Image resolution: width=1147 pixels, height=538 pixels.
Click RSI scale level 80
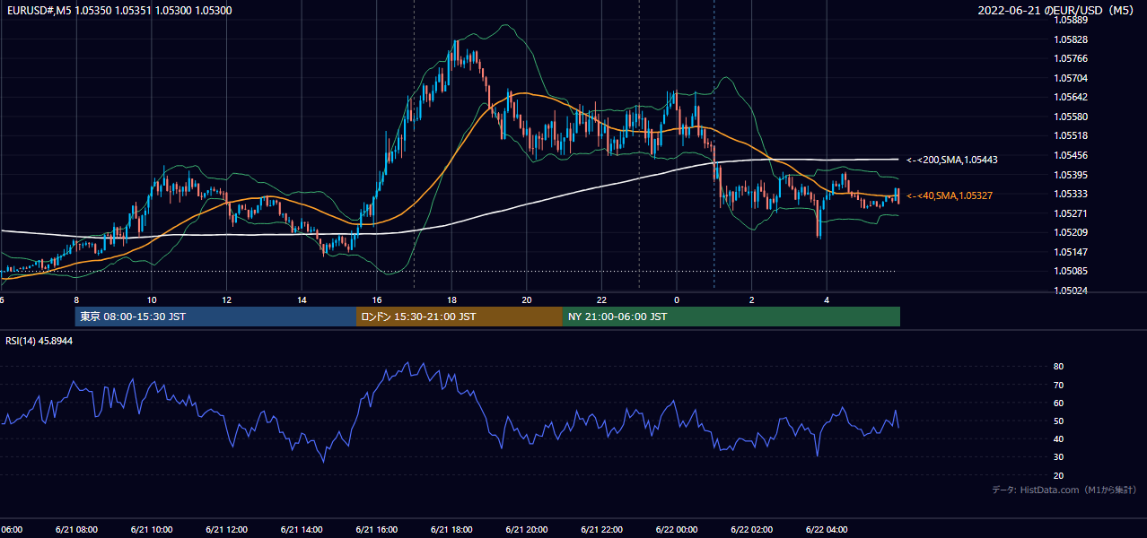[x=1058, y=367]
